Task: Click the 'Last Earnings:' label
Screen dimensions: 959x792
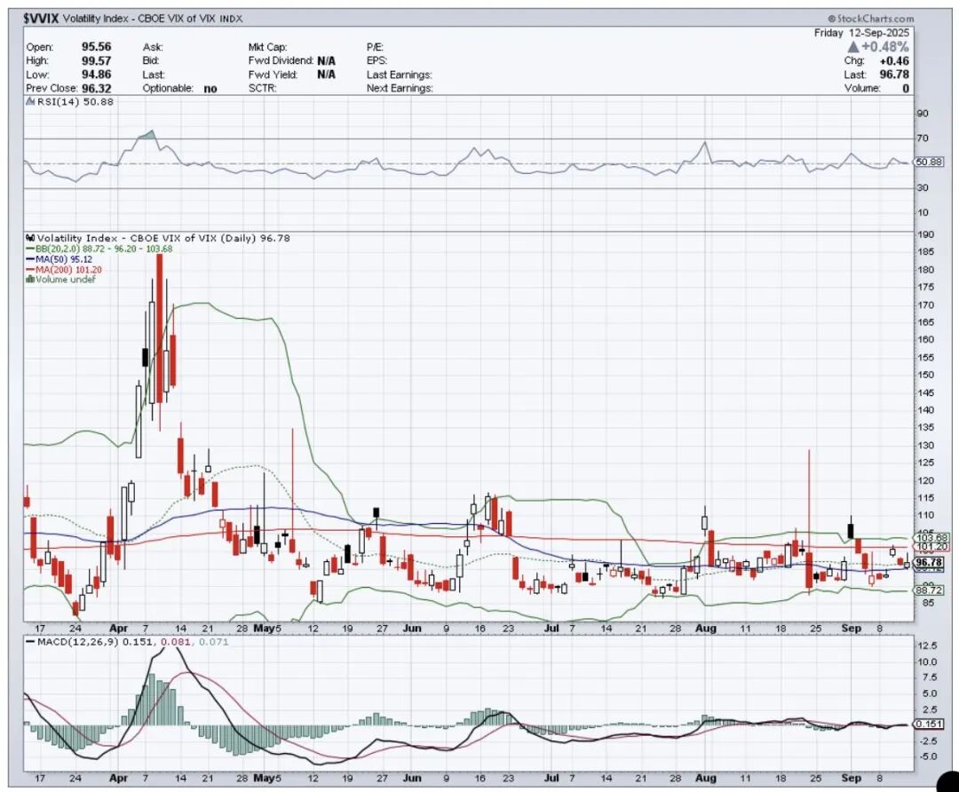Action: pyautogui.click(x=400, y=75)
